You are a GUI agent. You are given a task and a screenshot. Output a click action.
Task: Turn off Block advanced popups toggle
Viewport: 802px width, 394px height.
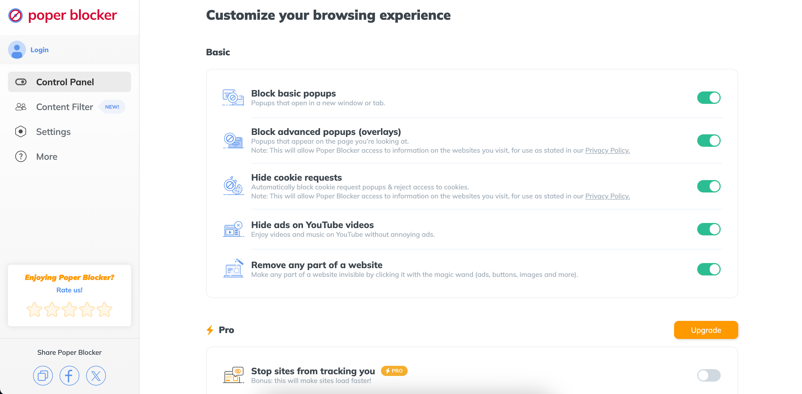pyautogui.click(x=709, y=141)
